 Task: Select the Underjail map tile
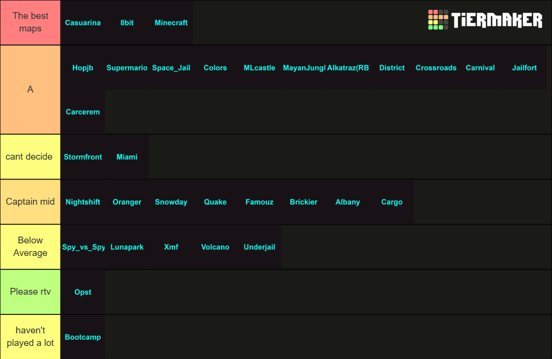pyautogui.click(x=260, y=247)
